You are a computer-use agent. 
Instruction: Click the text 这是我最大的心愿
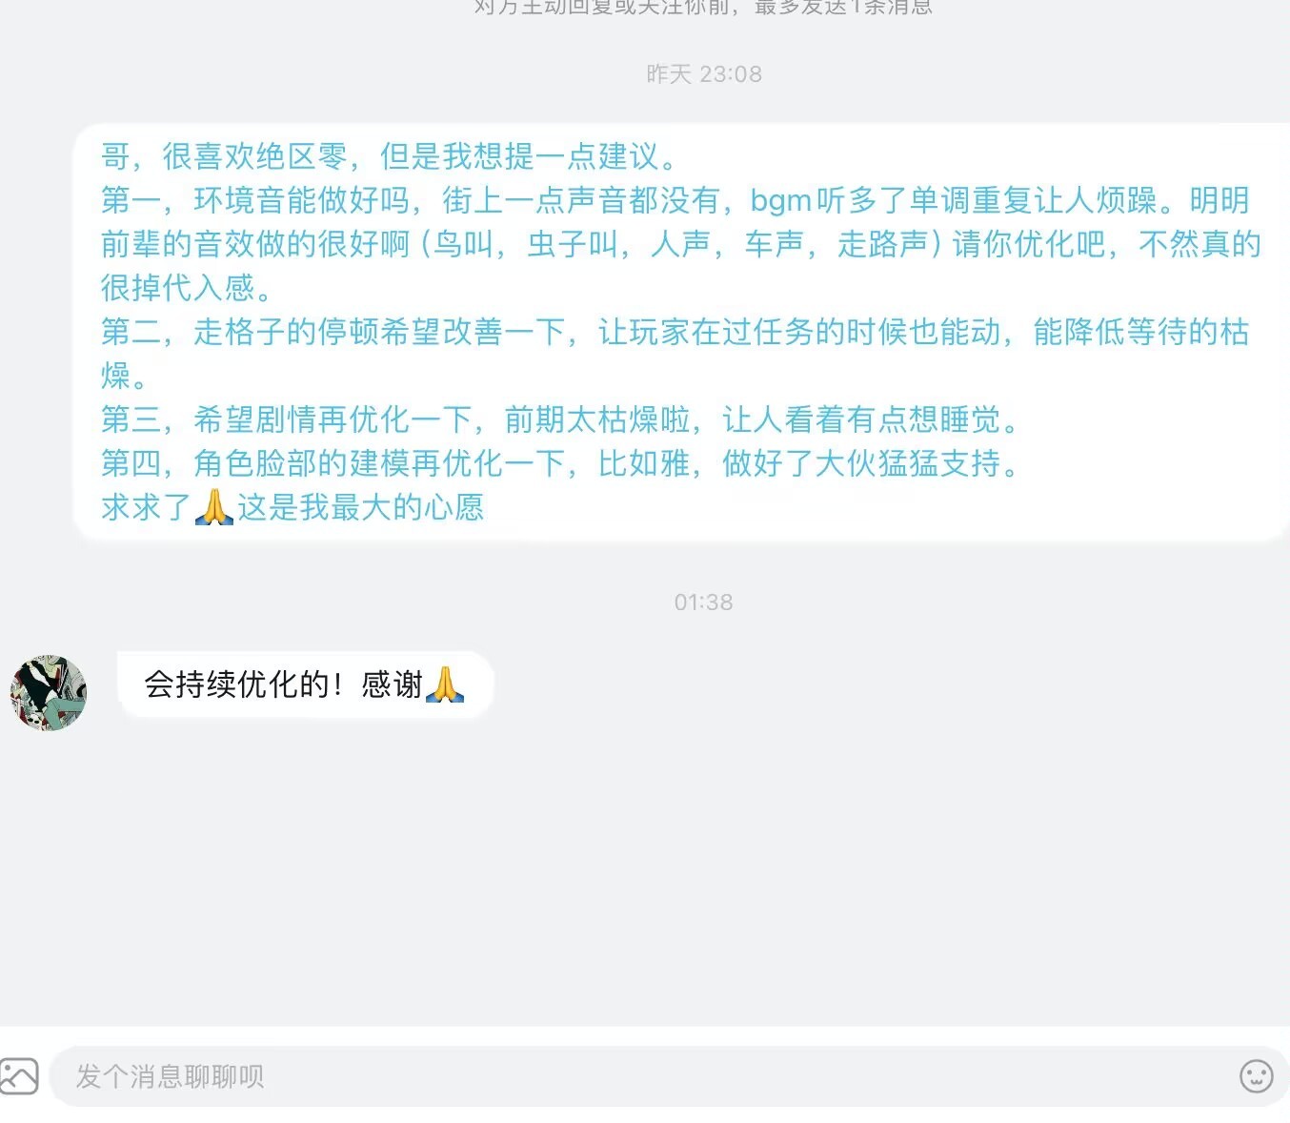coord(361,507)
